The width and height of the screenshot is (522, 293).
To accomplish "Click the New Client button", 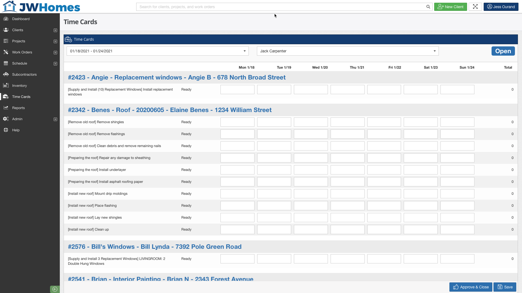I will click(450, 7).
